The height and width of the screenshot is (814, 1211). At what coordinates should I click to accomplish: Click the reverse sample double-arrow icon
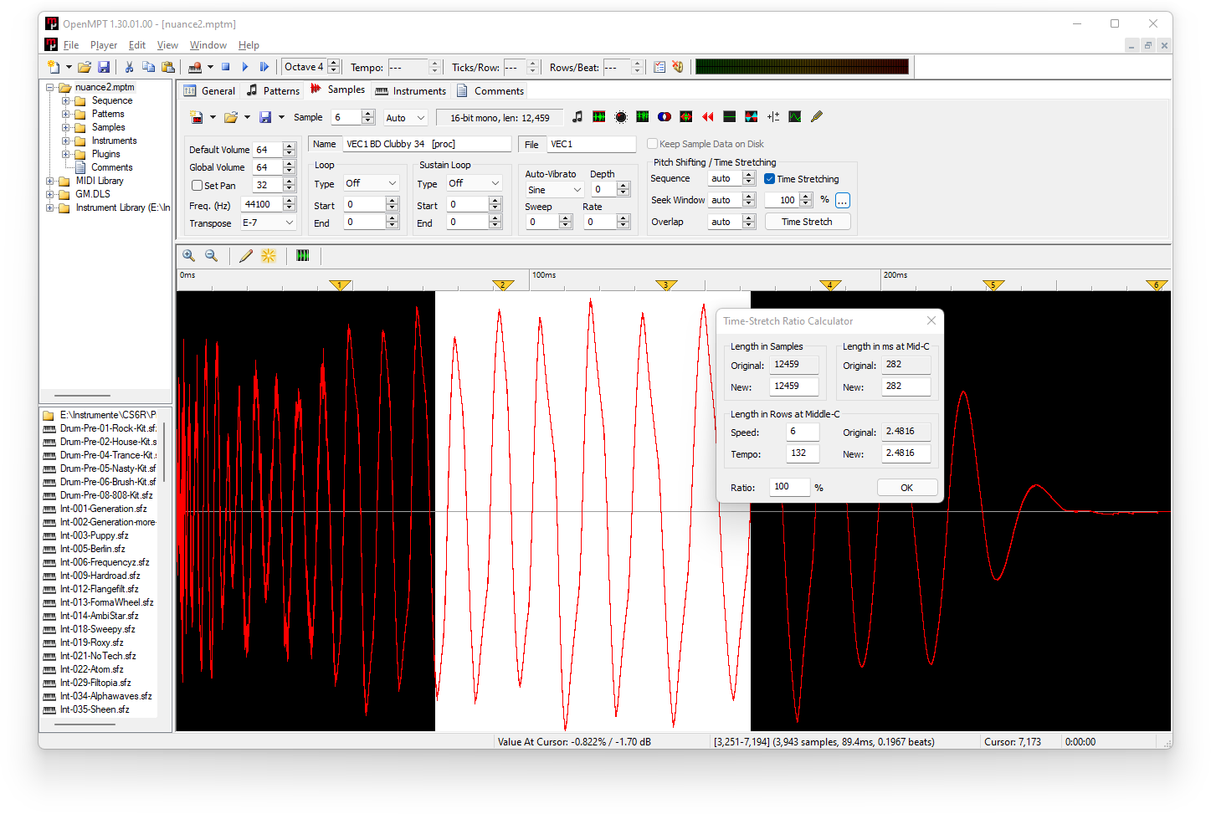pos(708,117)
